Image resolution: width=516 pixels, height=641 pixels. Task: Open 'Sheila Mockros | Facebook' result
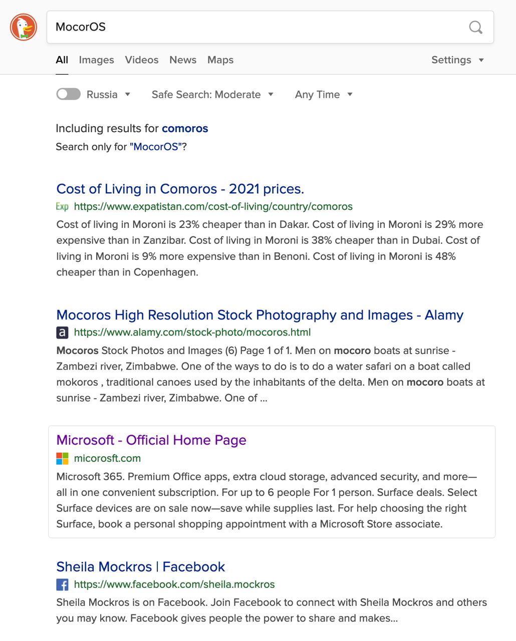141,567
